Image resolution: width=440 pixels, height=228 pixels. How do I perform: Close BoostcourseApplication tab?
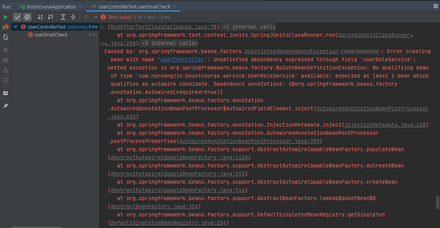pos(80,6)
